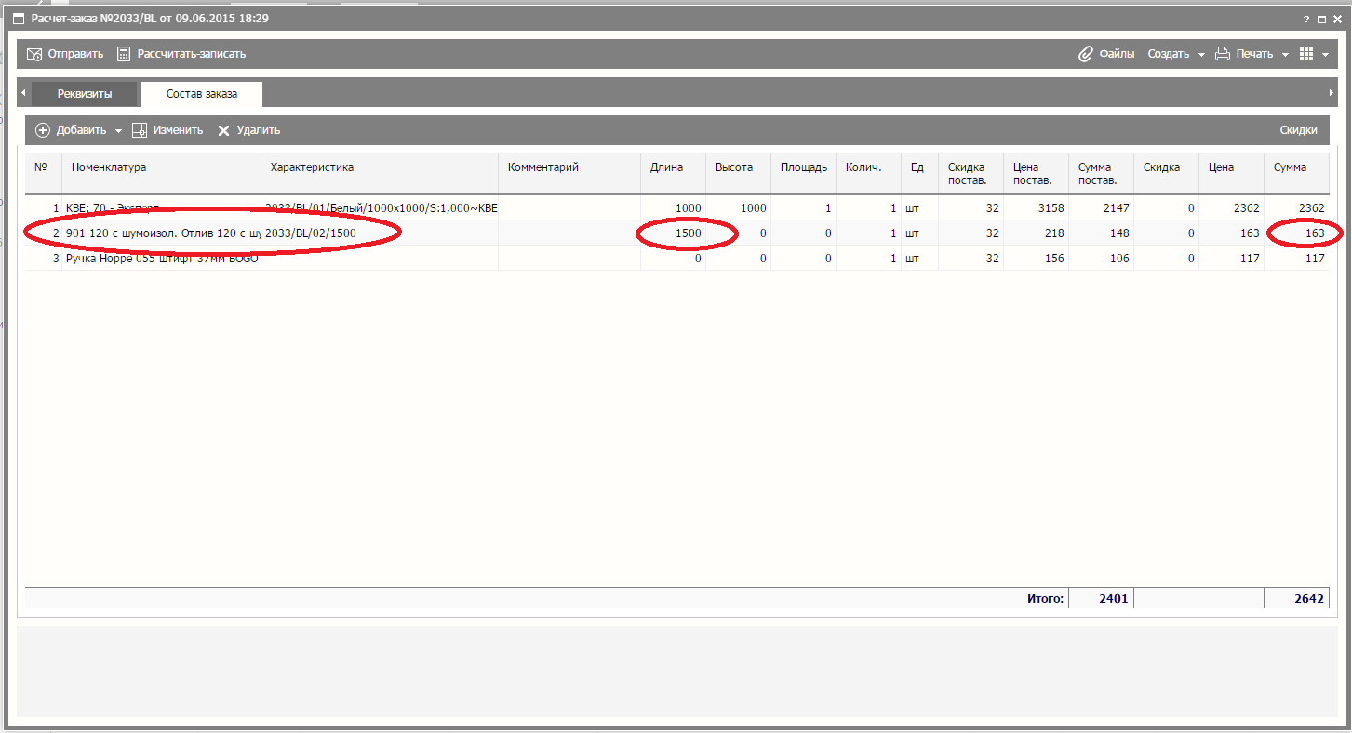Click supplier sum cell 106
Viewport: 1352px width, 733px height.
pos(1101,259)
